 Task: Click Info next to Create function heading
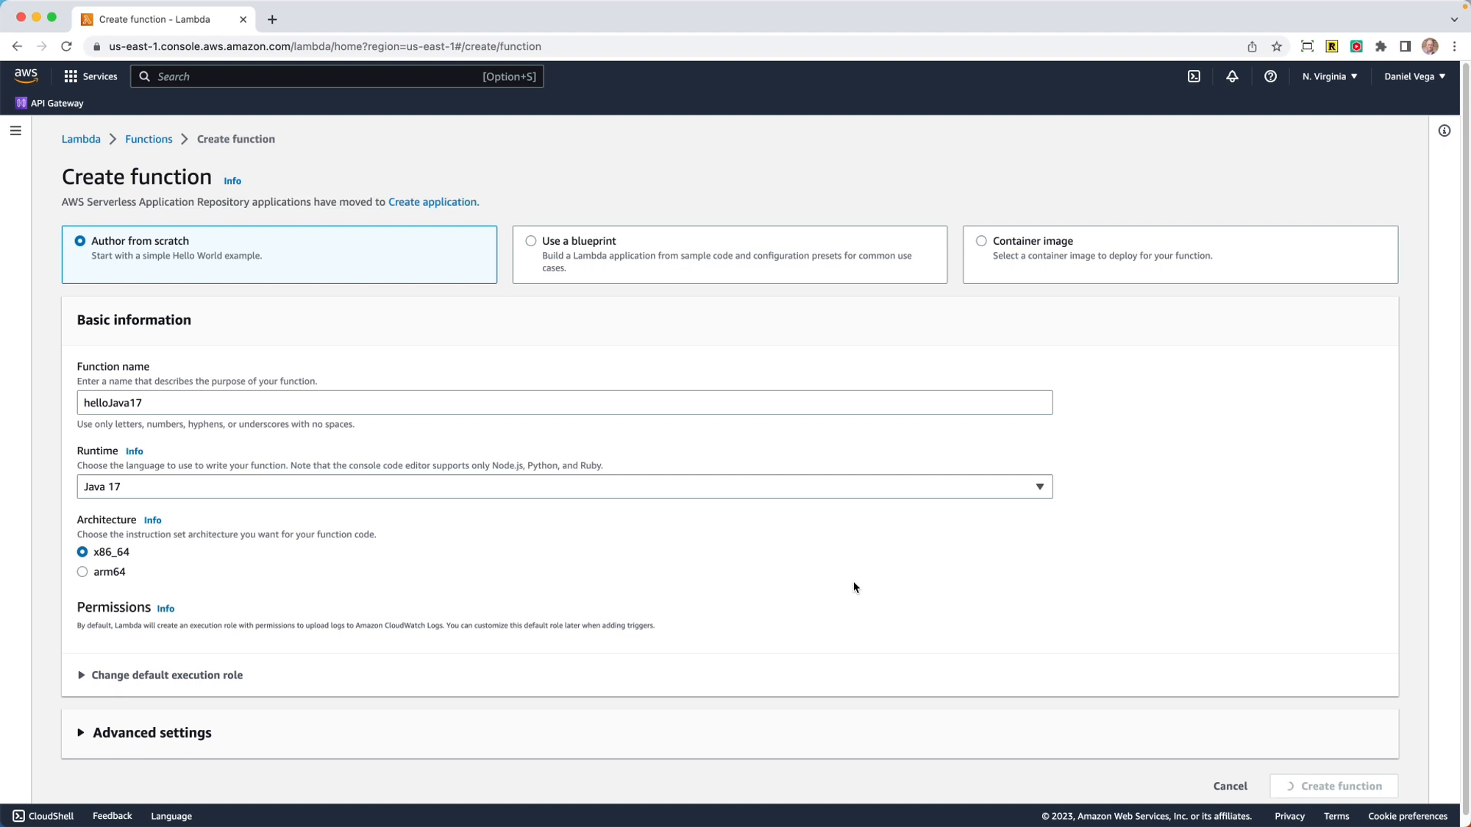pyautogui.click(x=232, y=181)
